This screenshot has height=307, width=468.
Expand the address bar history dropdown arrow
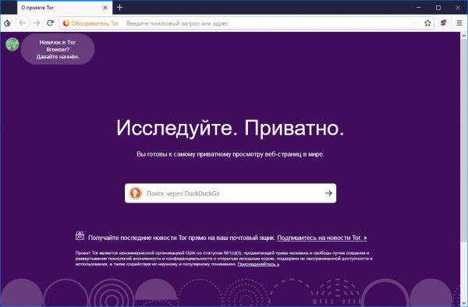pos(416,23)
